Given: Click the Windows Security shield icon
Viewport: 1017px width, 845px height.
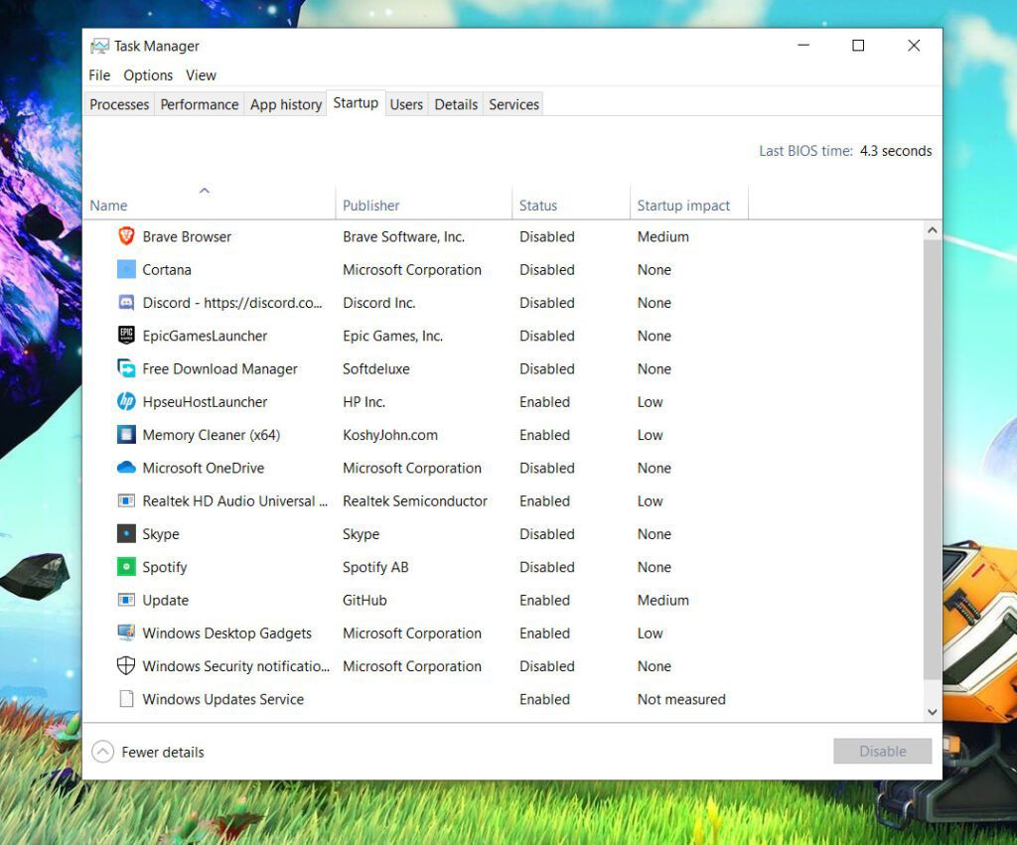Looking at the screenshot, I should pos(126,666).
